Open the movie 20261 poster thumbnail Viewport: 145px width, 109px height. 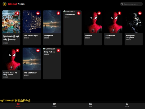[11, 22]
